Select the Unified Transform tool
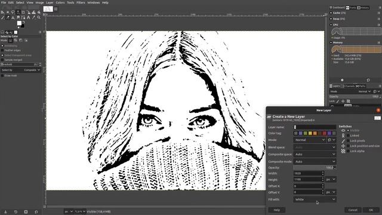Image resolution: width=382 pixels, height=215 pixels. (29, 12)
